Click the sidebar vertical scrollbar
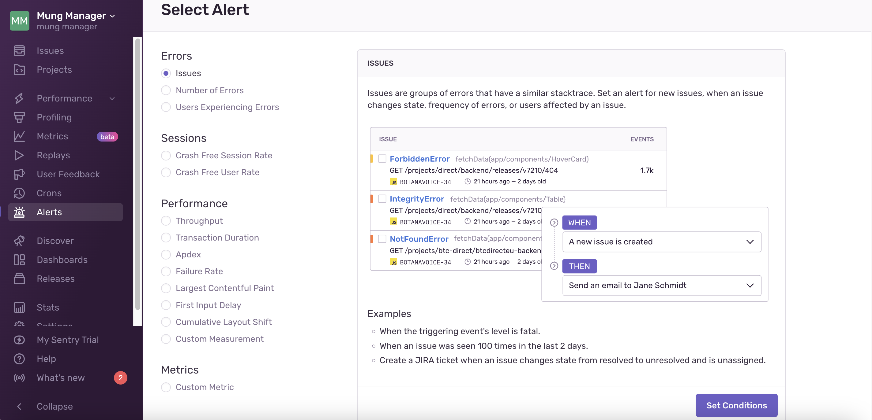The width and height of the screenshot is (872, 420). 137,174
